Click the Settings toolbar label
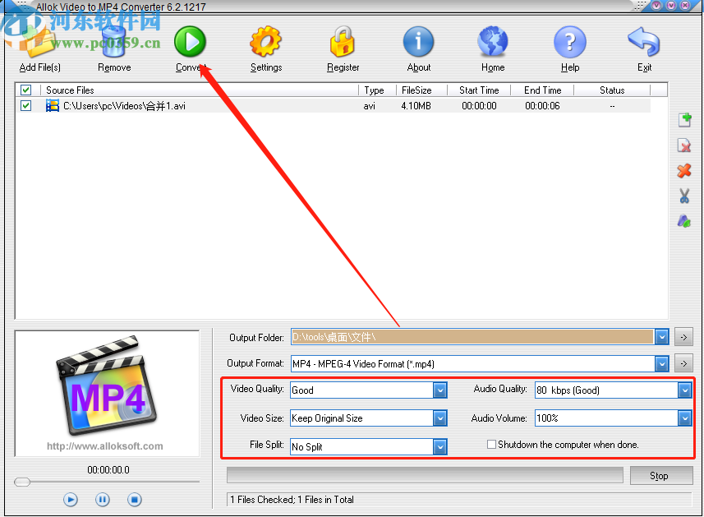Viewport: 704px width, 517px height. 266,67
